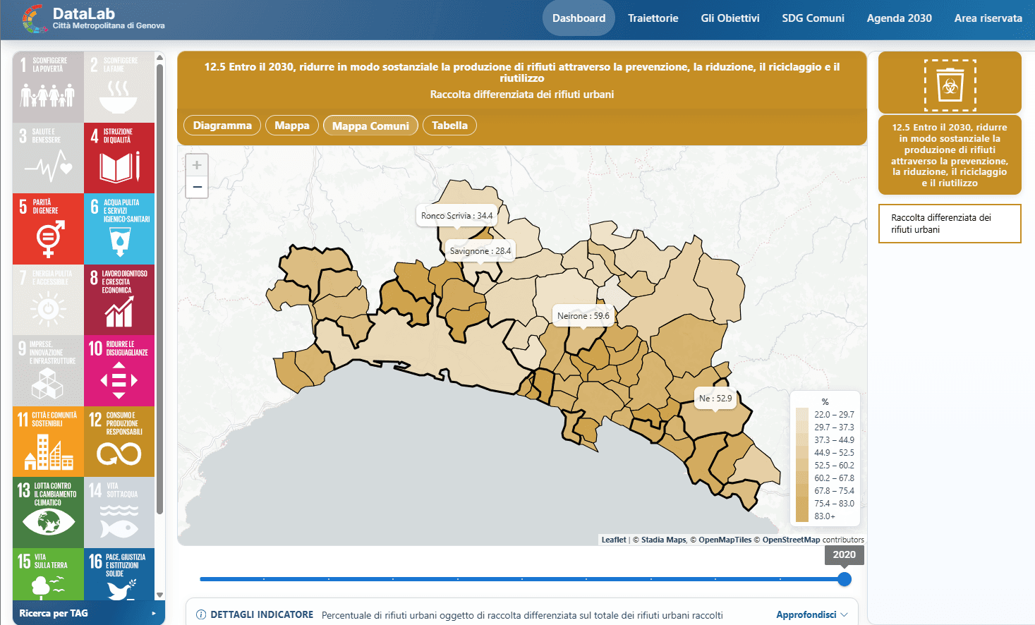
Task: Click the 22.0 – 29.7 legend swatch
Action: click(x=802, y=414)
